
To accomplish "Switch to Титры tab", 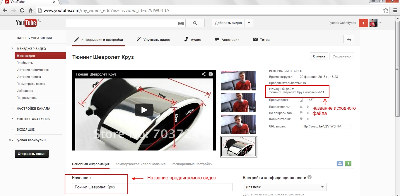I will click(x=261, y=40).
